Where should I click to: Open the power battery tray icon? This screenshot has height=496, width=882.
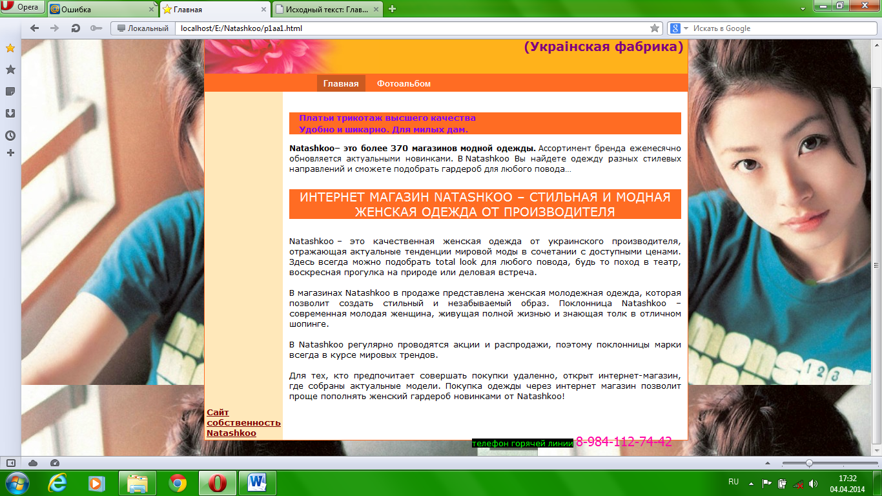click(782, 483)
